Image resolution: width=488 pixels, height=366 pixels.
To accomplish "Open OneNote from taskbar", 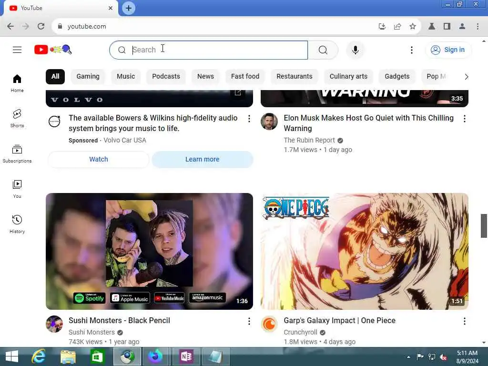I will pyautogui.click(x=186, y=356).
